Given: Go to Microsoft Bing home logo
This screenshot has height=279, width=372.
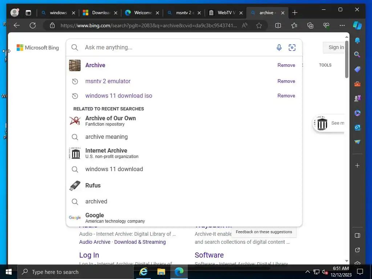Looking at the screenshot, I should click(x=38, y=48).
